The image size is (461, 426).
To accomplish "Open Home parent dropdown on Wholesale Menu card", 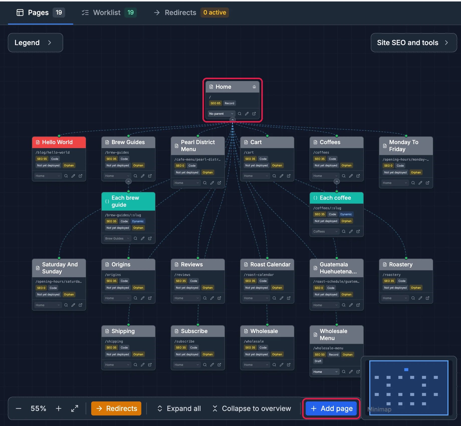I will [325, 372].
